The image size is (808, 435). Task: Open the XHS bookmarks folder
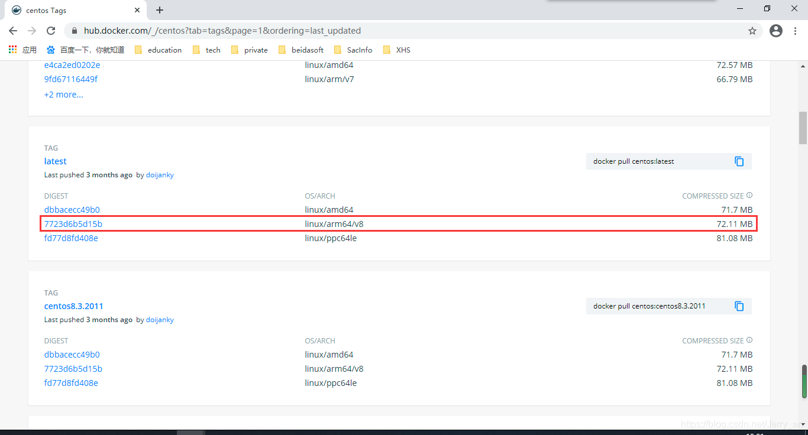coord(396,50)
